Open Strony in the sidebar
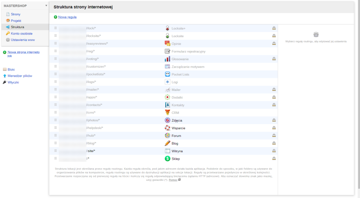360x198 pixels. tap(16, 14)
